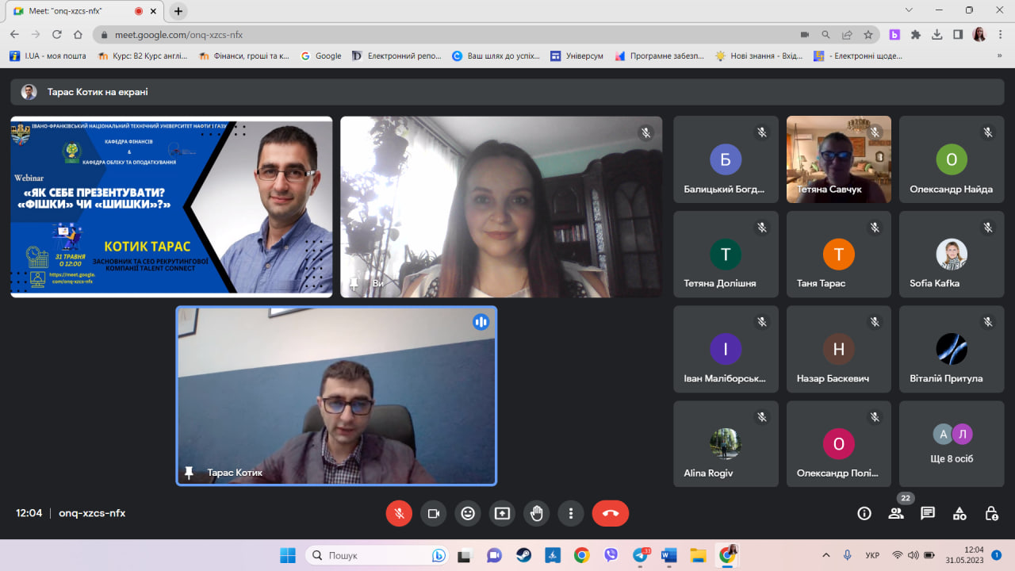Raise your hand in the meeting
Image resolution: width=1015 pixels, height=571 pixels.
[537, 513]
